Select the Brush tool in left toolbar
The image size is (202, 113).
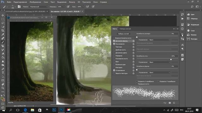pos(3,42)
